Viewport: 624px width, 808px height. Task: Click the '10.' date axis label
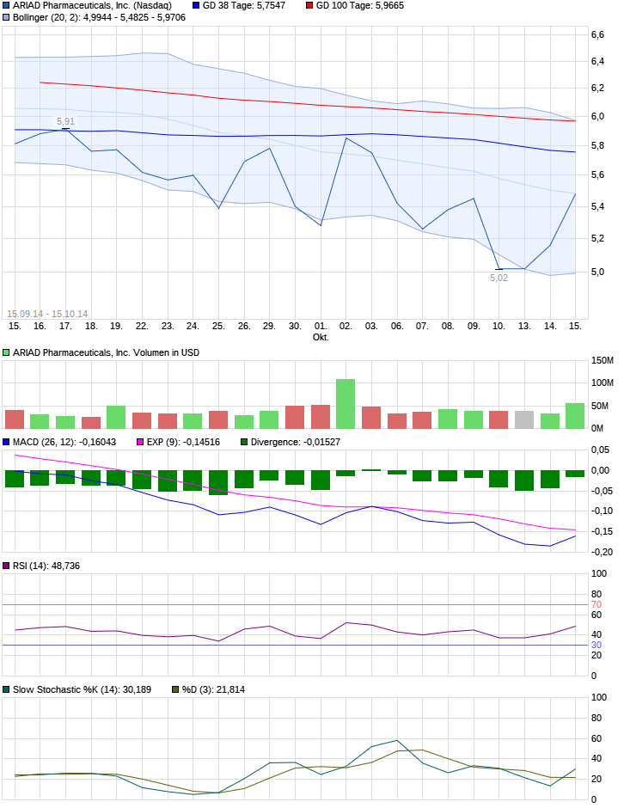click(x=499, y=326)
